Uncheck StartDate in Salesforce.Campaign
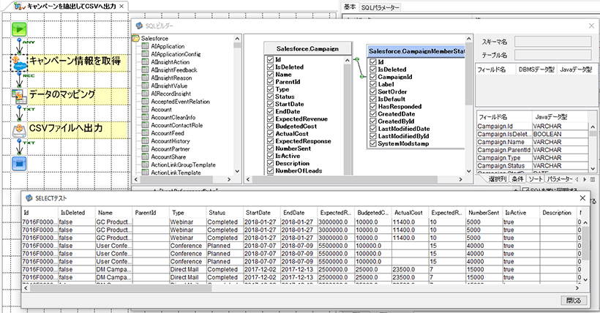 pos(271,104)
